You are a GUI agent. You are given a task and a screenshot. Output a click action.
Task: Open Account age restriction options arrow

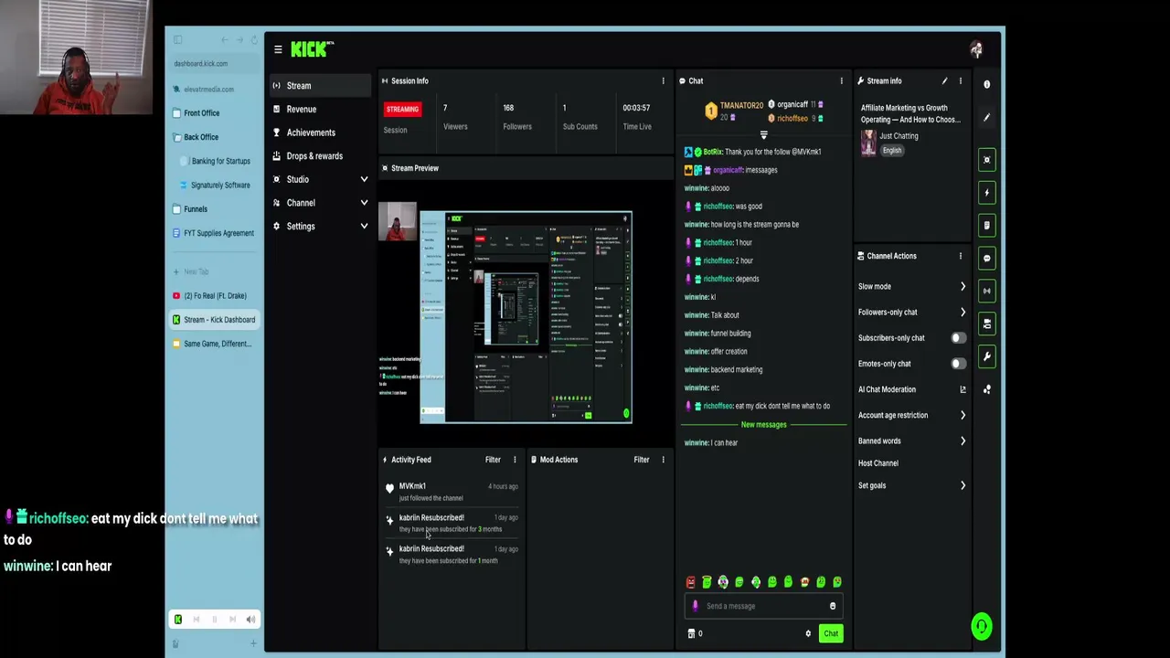point(963,415)
